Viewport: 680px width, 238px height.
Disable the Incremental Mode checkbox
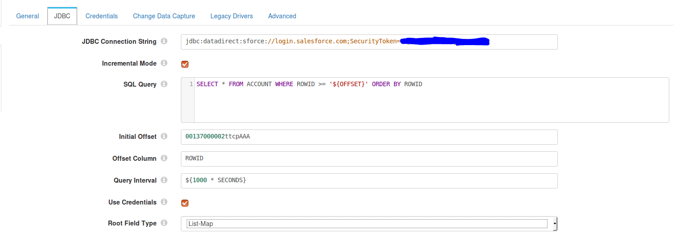[185, 64]
